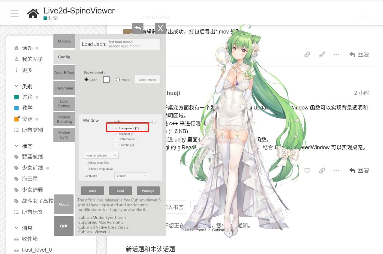Open the Motion Blending tab
The width and height of the screenshot is (383, 254).
[64, 119]
